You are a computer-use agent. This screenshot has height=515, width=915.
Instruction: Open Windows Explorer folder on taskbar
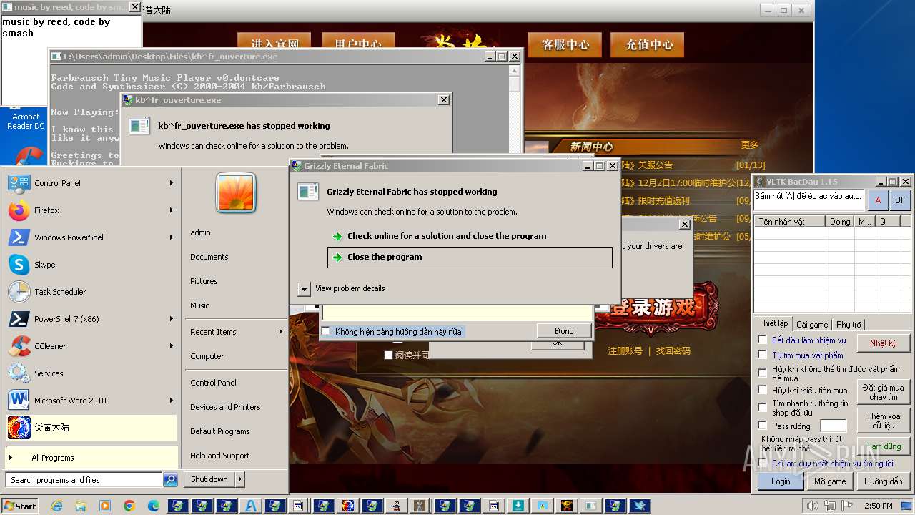[x=81, y=506]
